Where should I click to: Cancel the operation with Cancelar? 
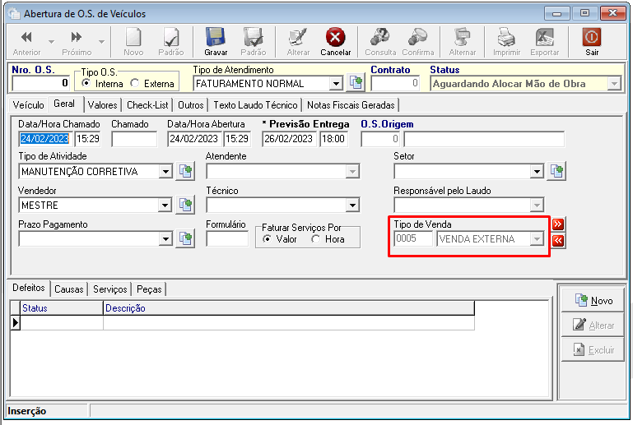(x=336, y=42)
